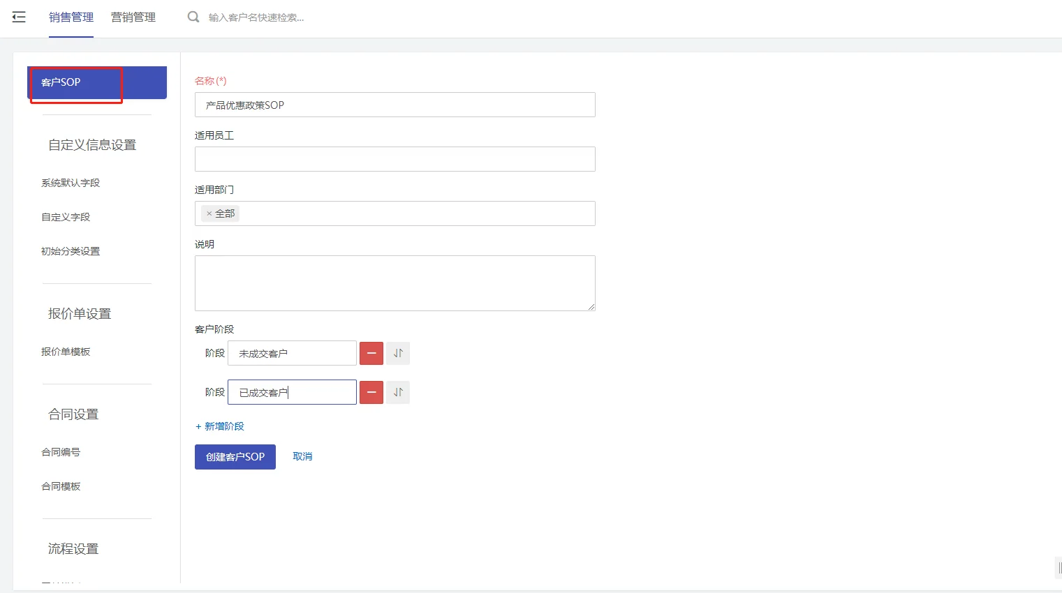Click the sort icon beside 未成交客户

click(398, 353)
